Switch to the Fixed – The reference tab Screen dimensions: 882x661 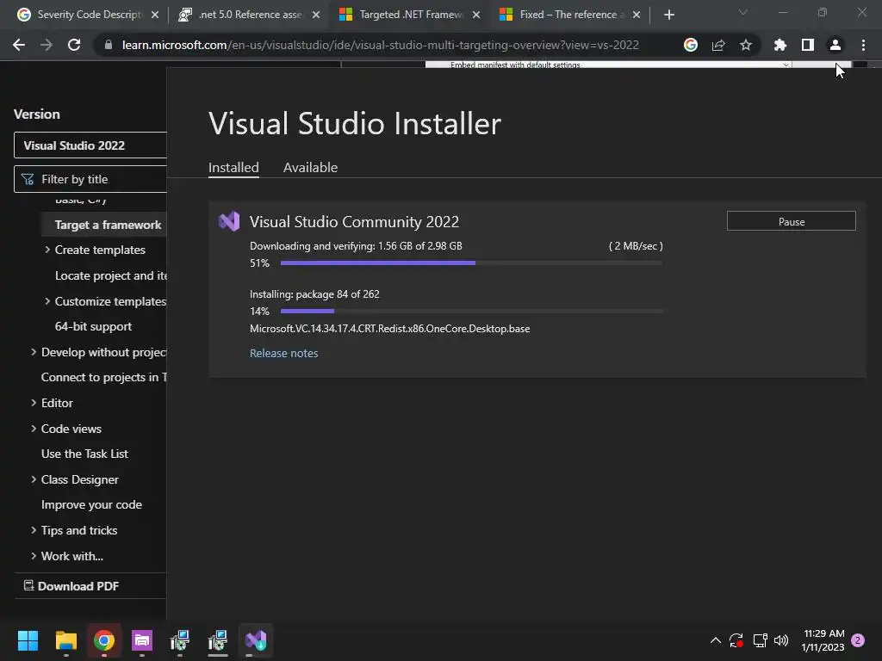click(x=570, y=15)
